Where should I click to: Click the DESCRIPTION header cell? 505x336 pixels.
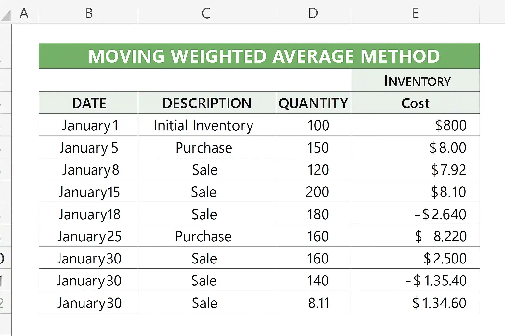click(206, 103)
